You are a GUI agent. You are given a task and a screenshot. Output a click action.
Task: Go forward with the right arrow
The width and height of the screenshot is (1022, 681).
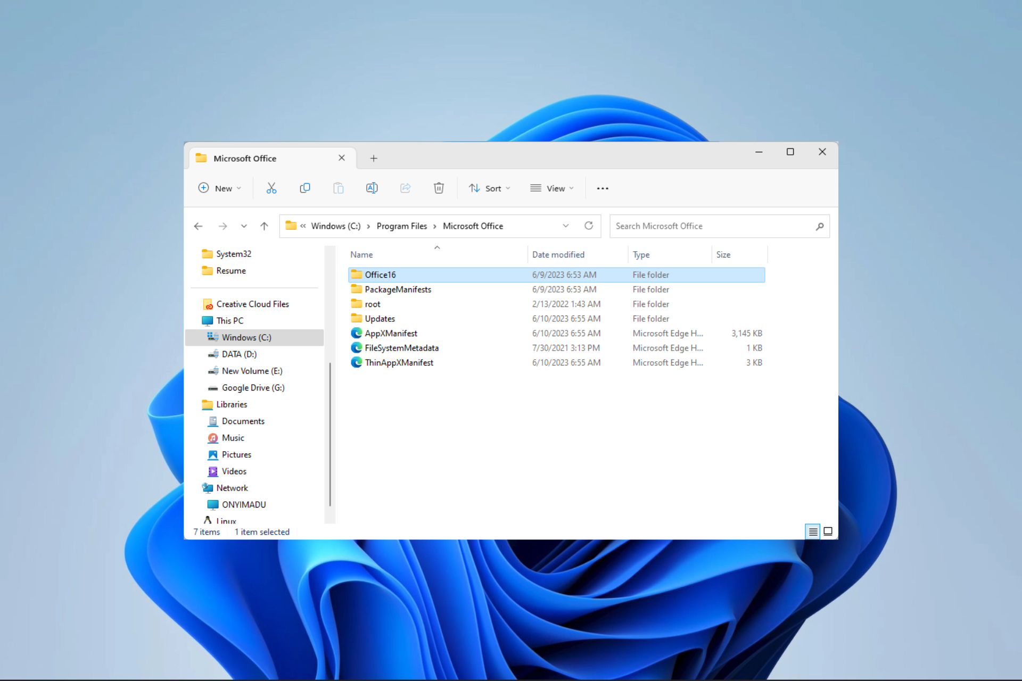tap(222, 226)
